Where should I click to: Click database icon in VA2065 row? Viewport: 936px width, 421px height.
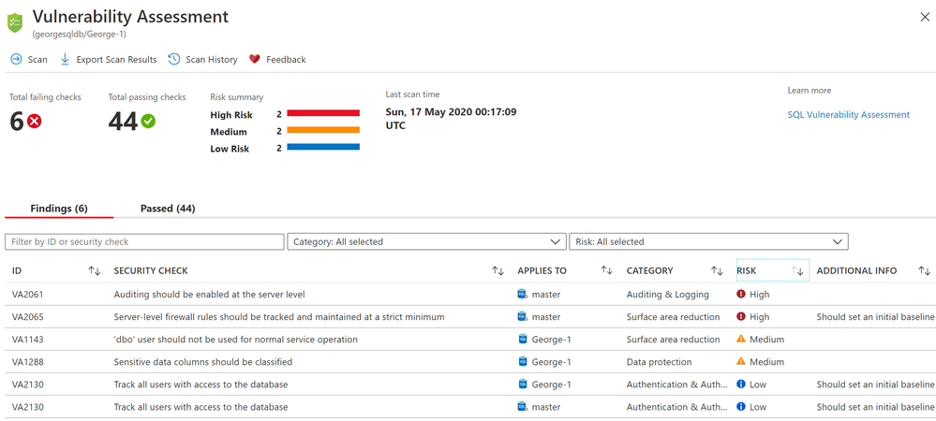(x=523, y=316)
